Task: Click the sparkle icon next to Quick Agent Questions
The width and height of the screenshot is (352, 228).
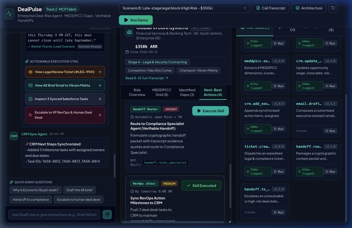Action: tap(11, 182)
